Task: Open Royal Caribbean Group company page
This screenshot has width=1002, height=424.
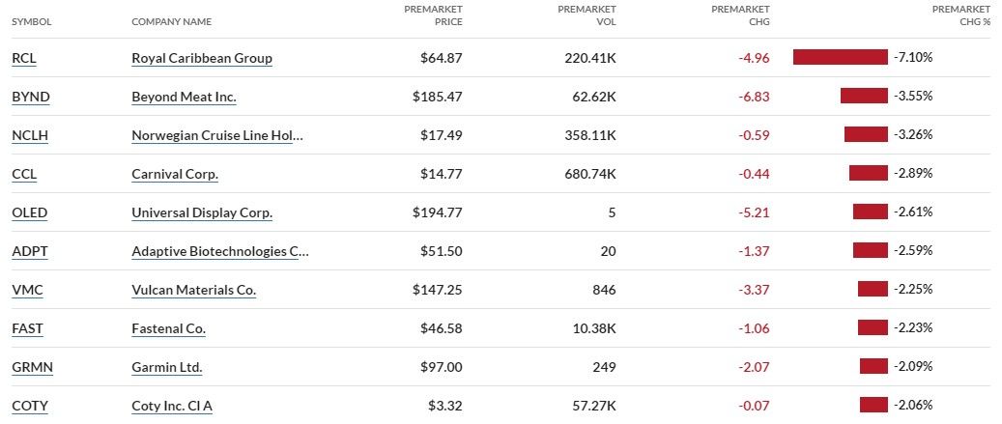Action: pyautogui.click(x=202, y=58)
